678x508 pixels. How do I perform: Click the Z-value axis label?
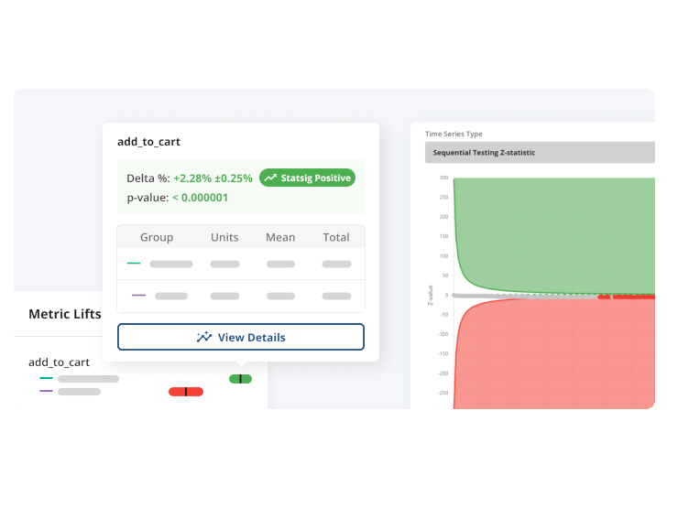click(431, 296)
